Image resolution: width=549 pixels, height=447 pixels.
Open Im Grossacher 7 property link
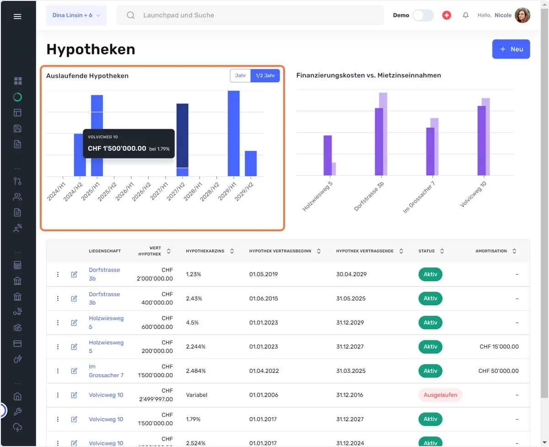[x=106, y=371]
